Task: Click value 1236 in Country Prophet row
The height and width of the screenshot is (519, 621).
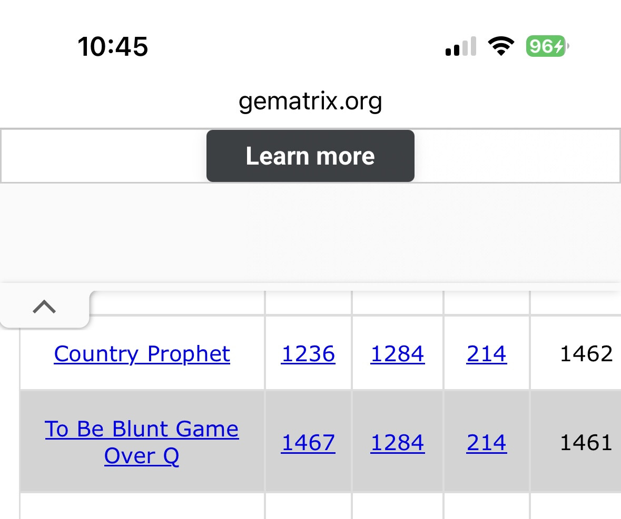Action: pyautogui.click(x=308, y=354)
